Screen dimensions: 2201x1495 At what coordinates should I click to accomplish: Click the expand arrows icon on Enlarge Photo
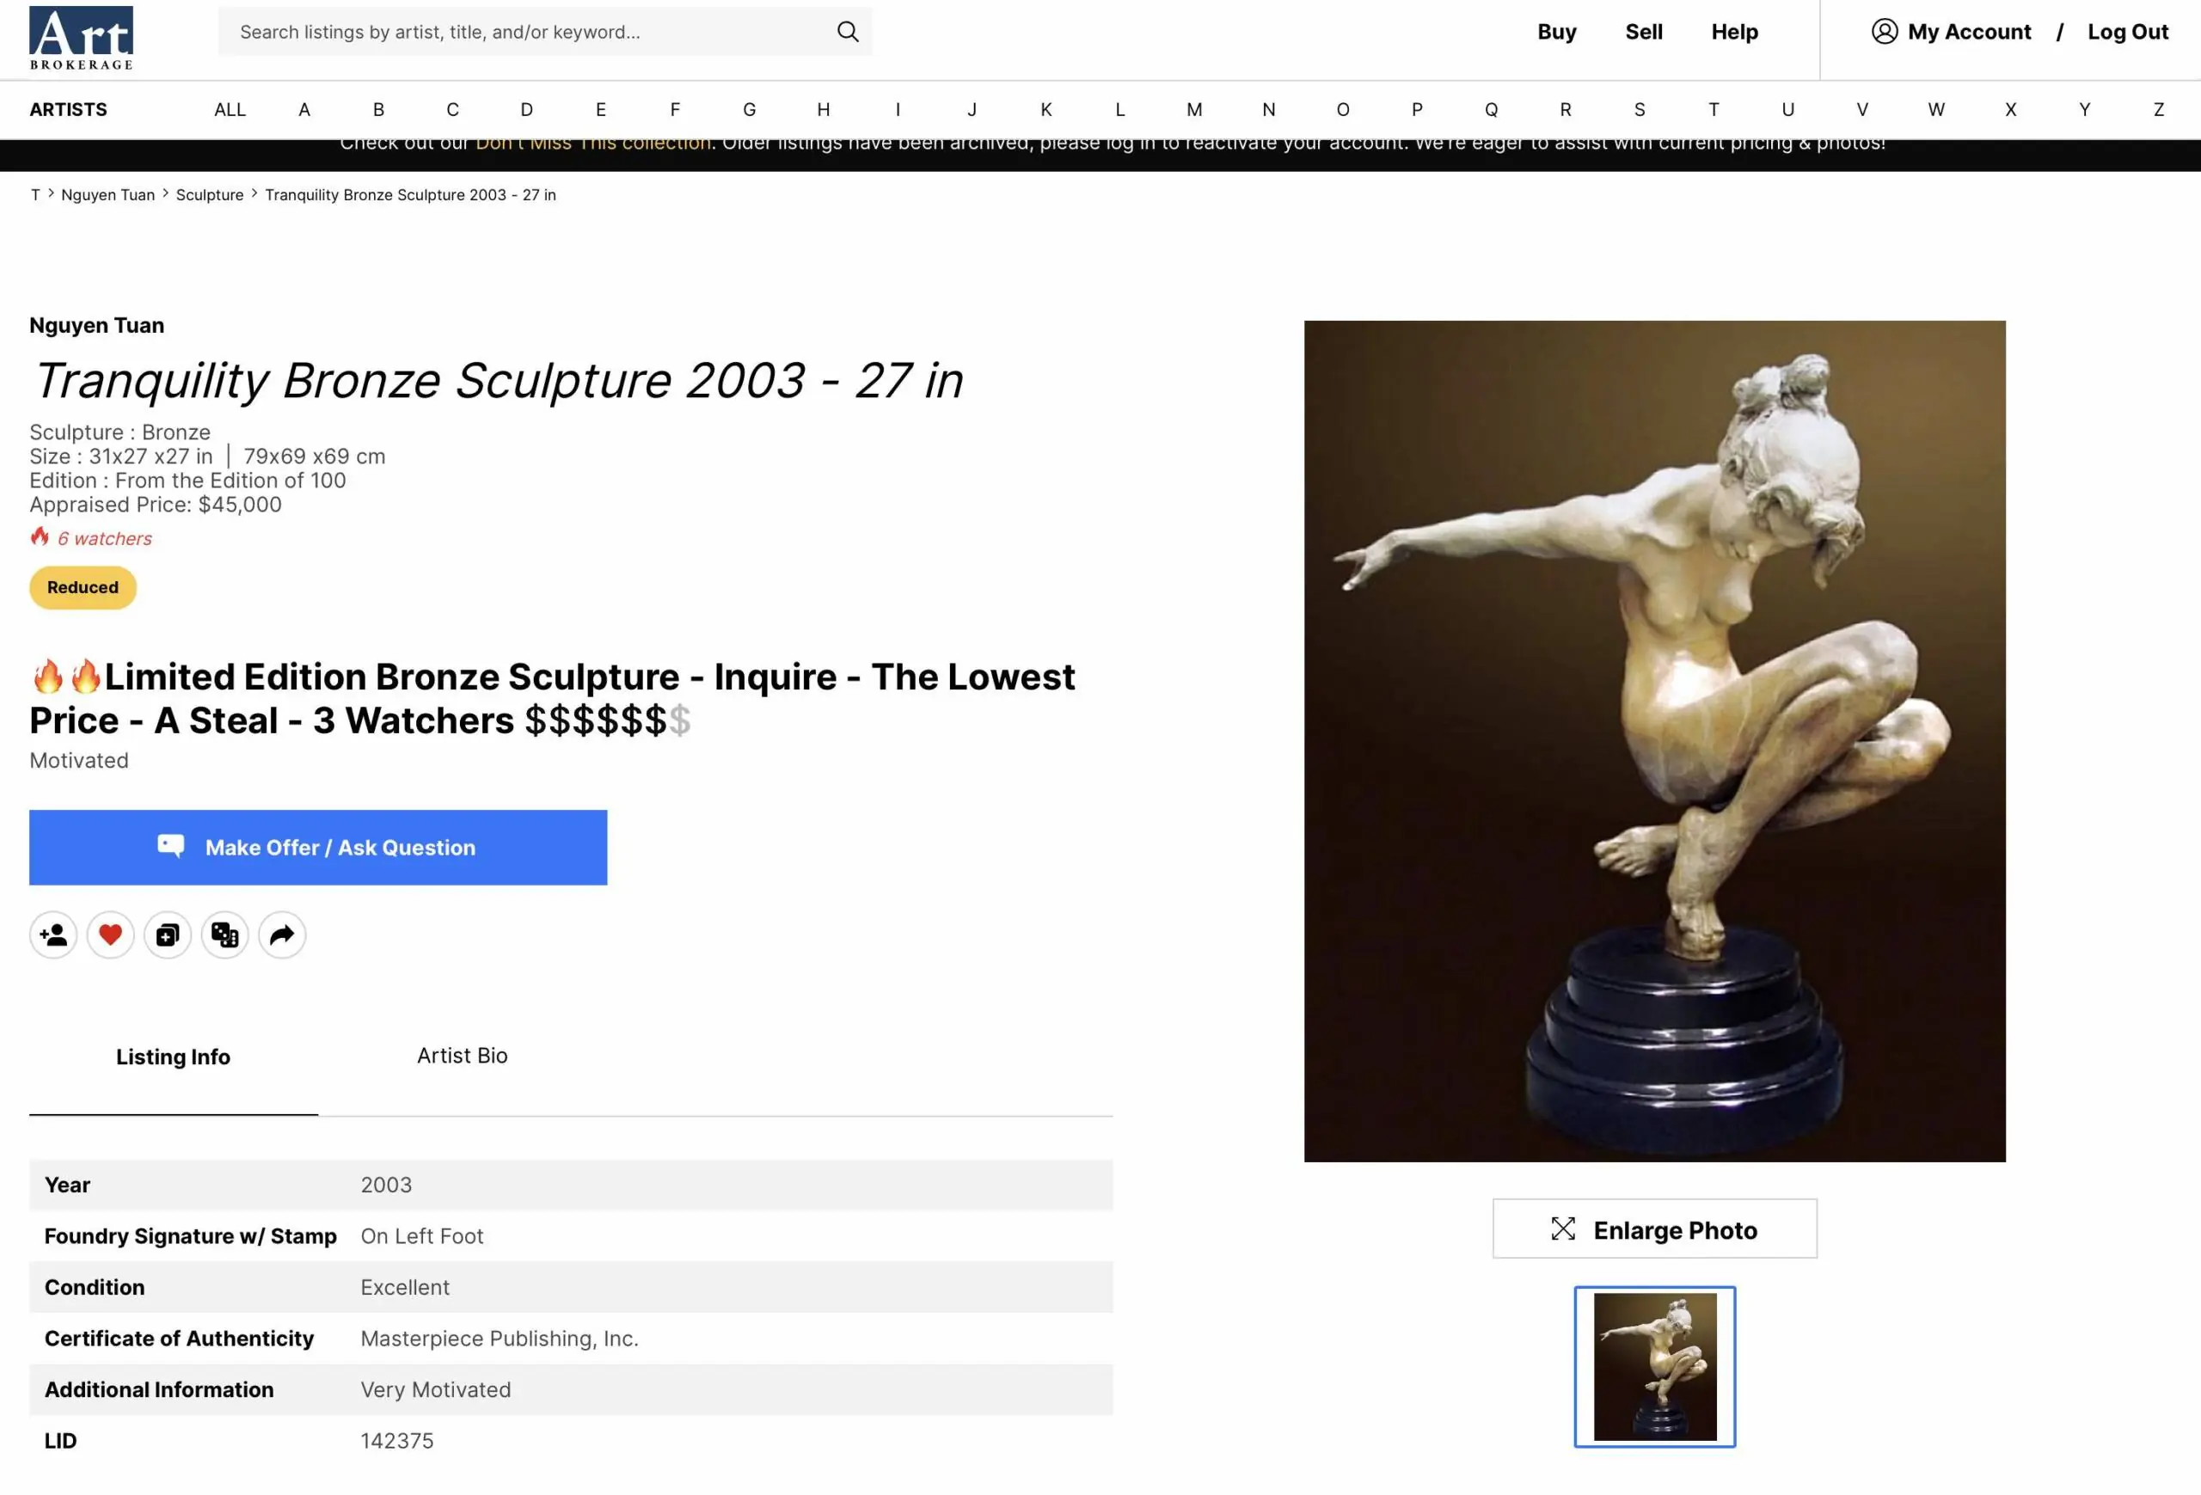coord(1563,1229)
